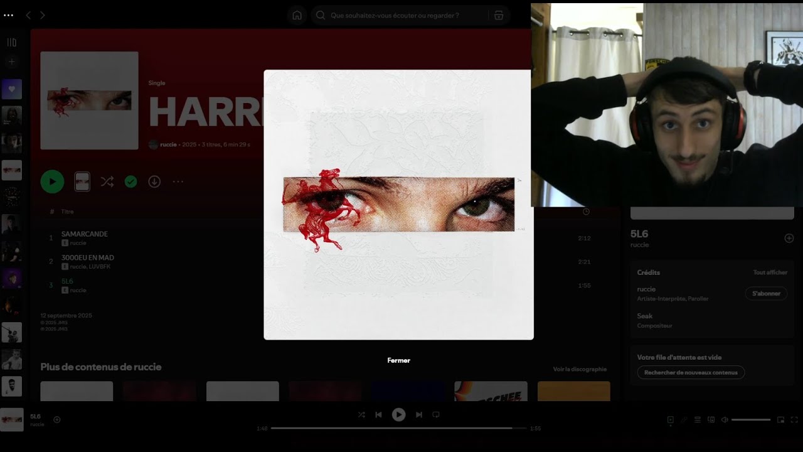
Task: Click the album preview cover icon beside play
Action: (x=82, y=181)
